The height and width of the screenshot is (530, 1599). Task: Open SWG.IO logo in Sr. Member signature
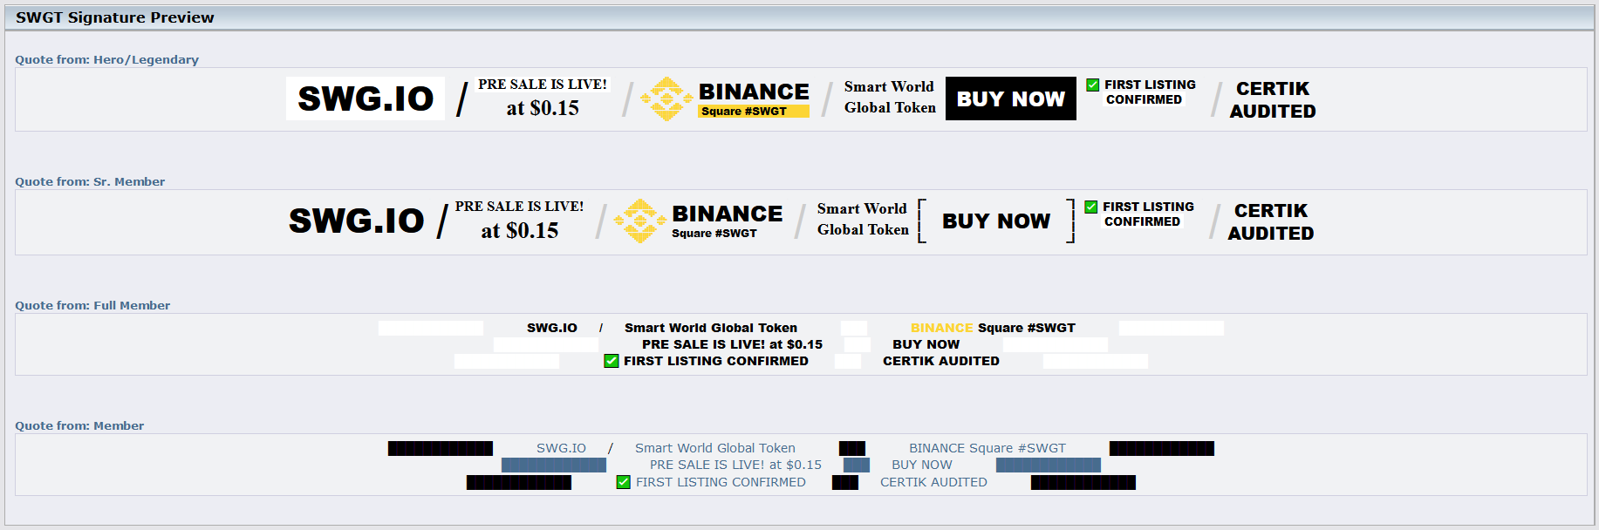click(357, 221)
